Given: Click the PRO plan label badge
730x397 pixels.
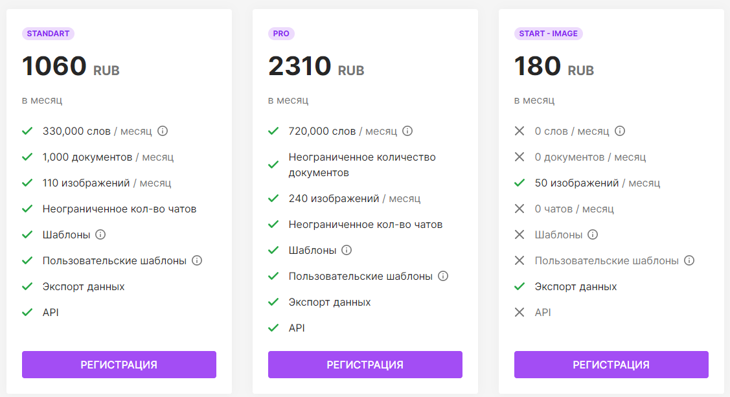Looking at the screenshot, I should tap(281, 34).
